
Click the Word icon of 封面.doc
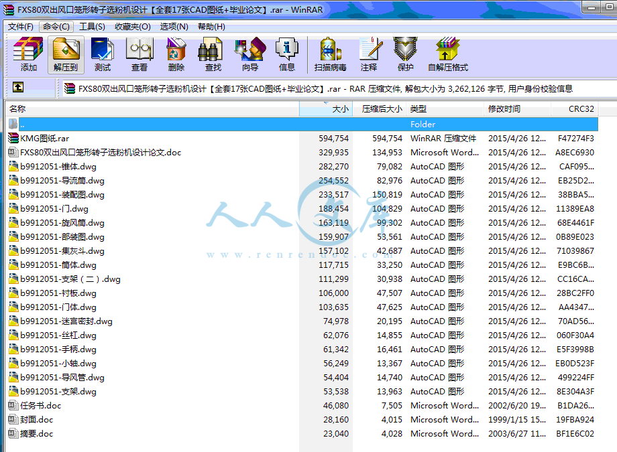click(13, 419)
